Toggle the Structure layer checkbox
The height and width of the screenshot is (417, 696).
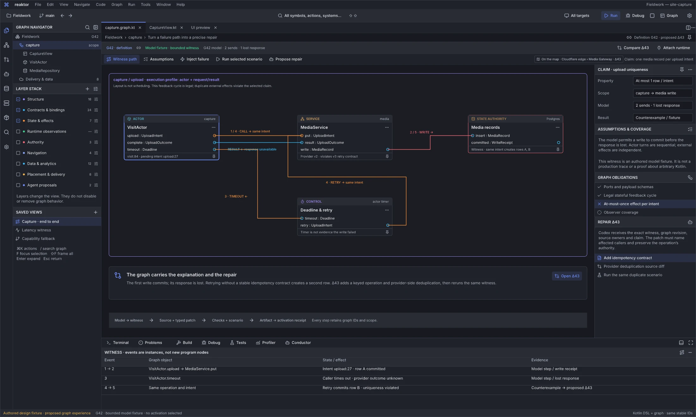[x=18, y=99]
